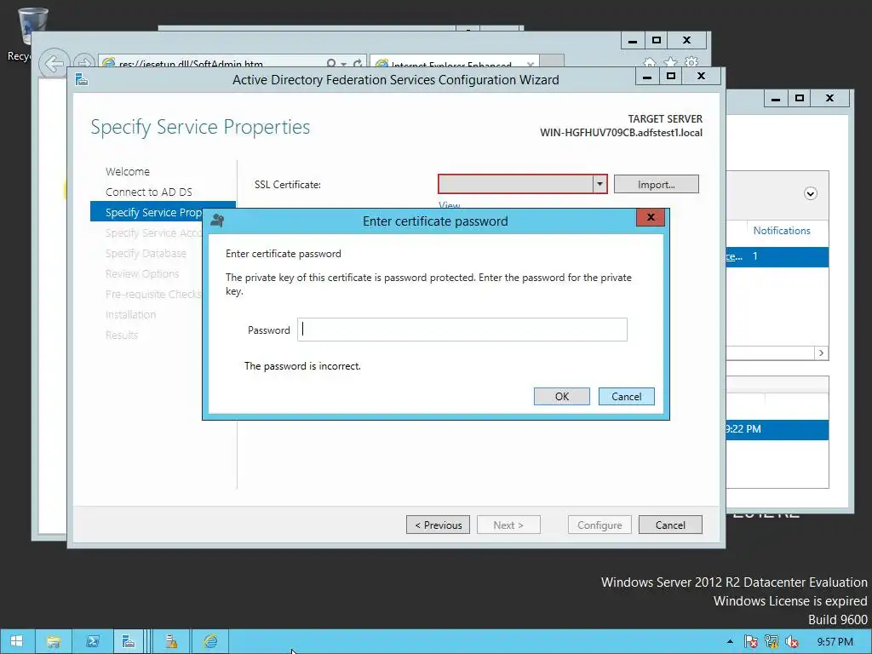Minimize the Internet Explorer window
Screen dimensions: 872x654
tap(633, 41)
